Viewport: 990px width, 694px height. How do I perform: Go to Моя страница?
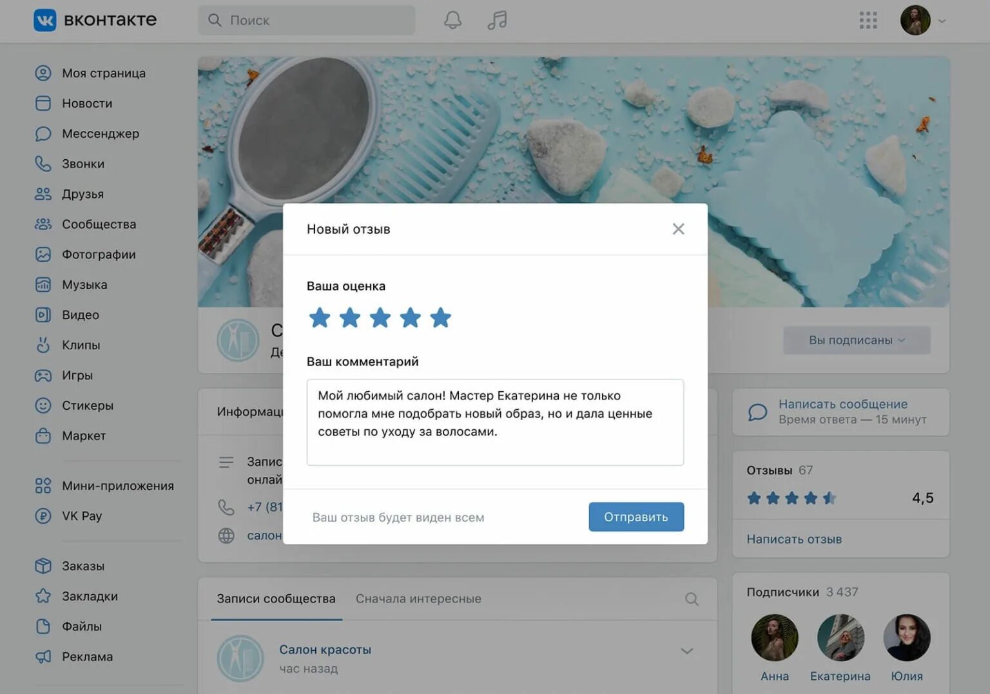coord(103,73)
